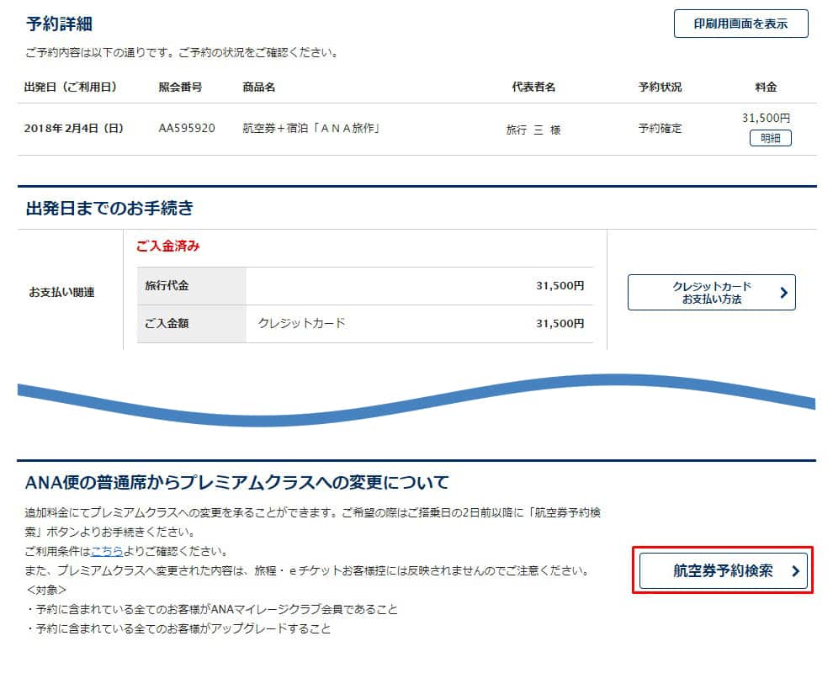
Task: Click the ご入金額 row label
Action: click(x=167, y=323)
